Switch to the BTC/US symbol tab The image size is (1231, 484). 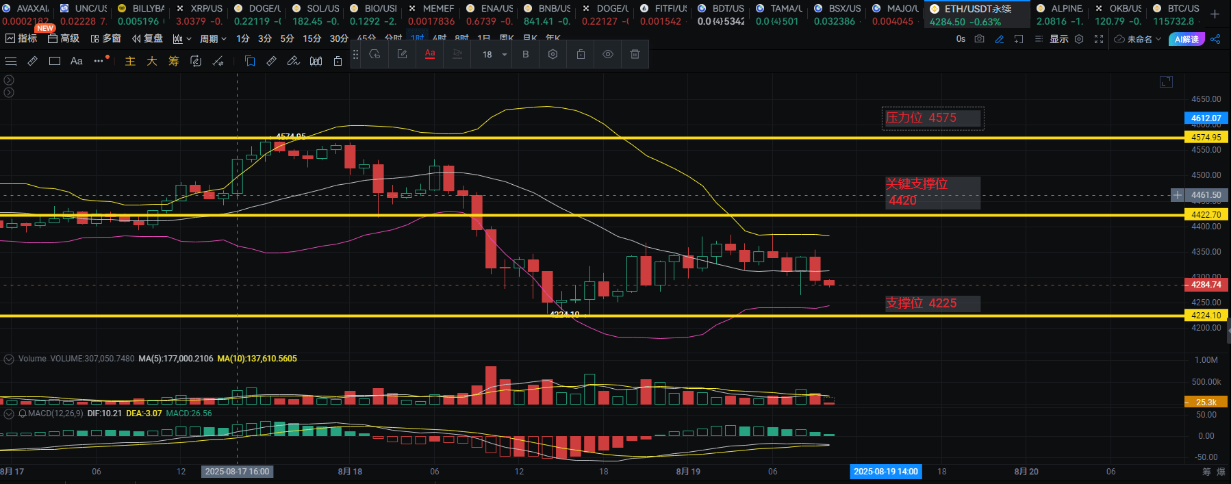tap(1176, 14)
